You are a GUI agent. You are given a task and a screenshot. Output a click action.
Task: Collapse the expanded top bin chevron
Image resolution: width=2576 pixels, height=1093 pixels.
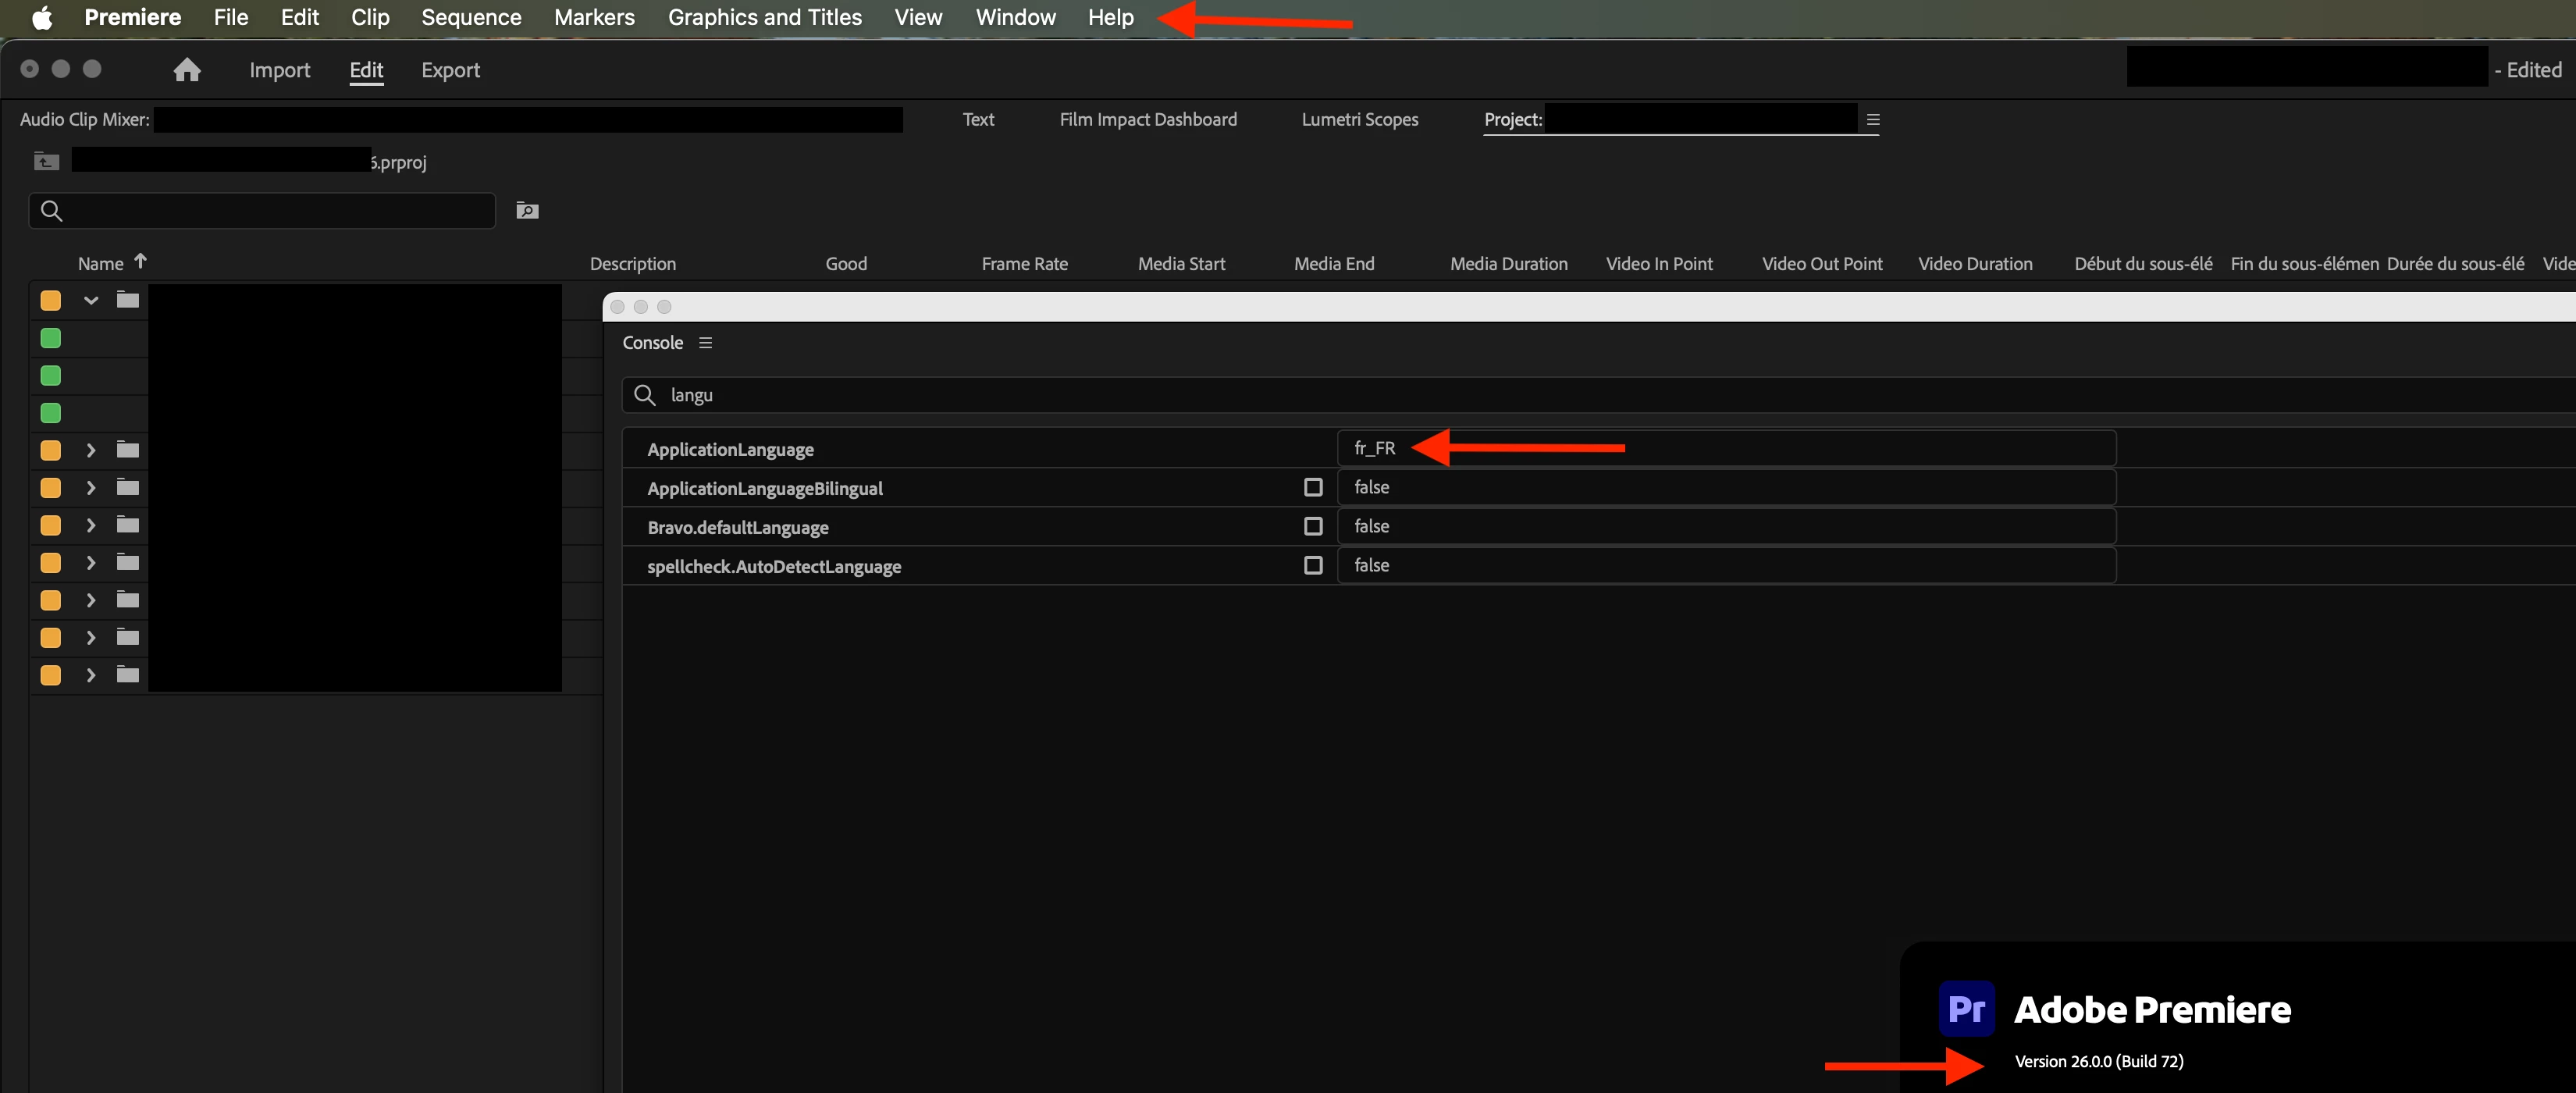click(x=91, y=300)
